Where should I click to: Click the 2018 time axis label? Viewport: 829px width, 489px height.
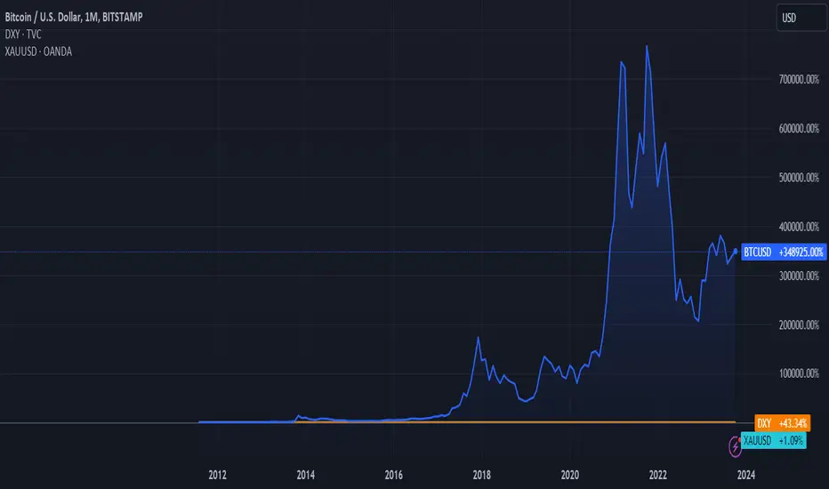point(481,475)
